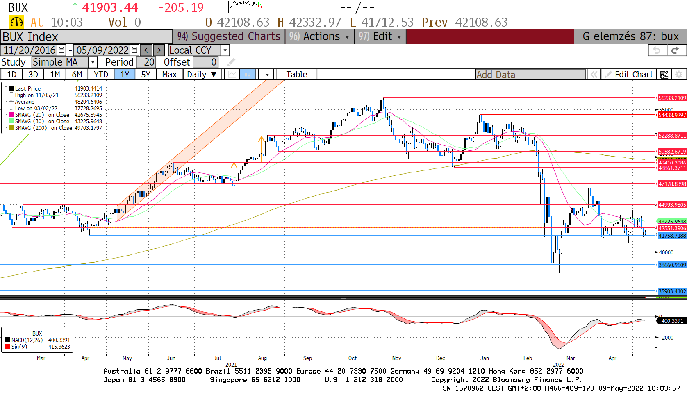This screenshot has height=406, width=687.
Task: Click the pencil icon beside Offset
Action: 231,62
